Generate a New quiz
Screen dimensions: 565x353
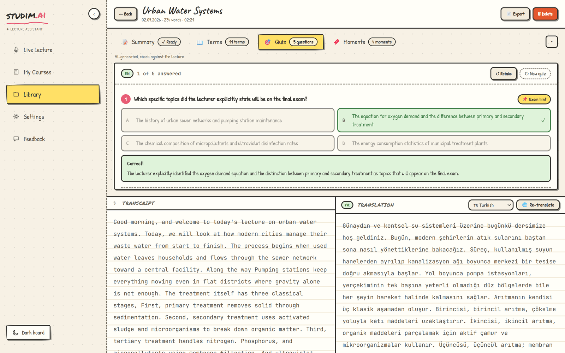tap(535, 74)
